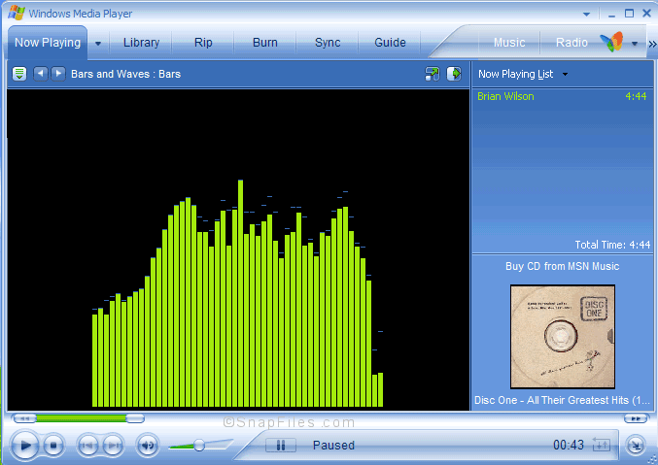
Task: Click the Windows Media Player logo icon
Action: [x=16, y=13]
